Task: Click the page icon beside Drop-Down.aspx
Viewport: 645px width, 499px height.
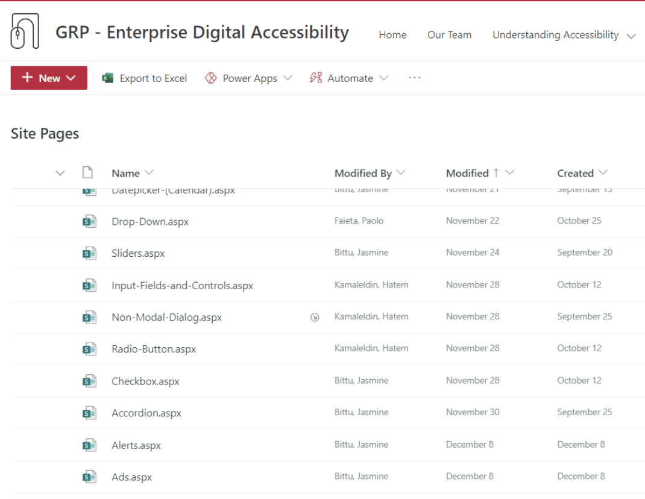Action: tap(89, 221)
